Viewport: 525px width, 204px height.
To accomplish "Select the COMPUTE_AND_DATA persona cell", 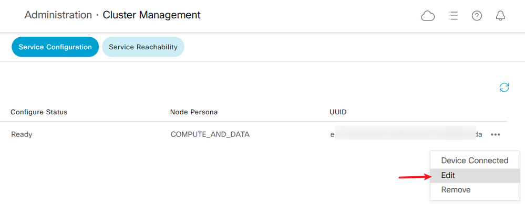I will coord(210,135).
